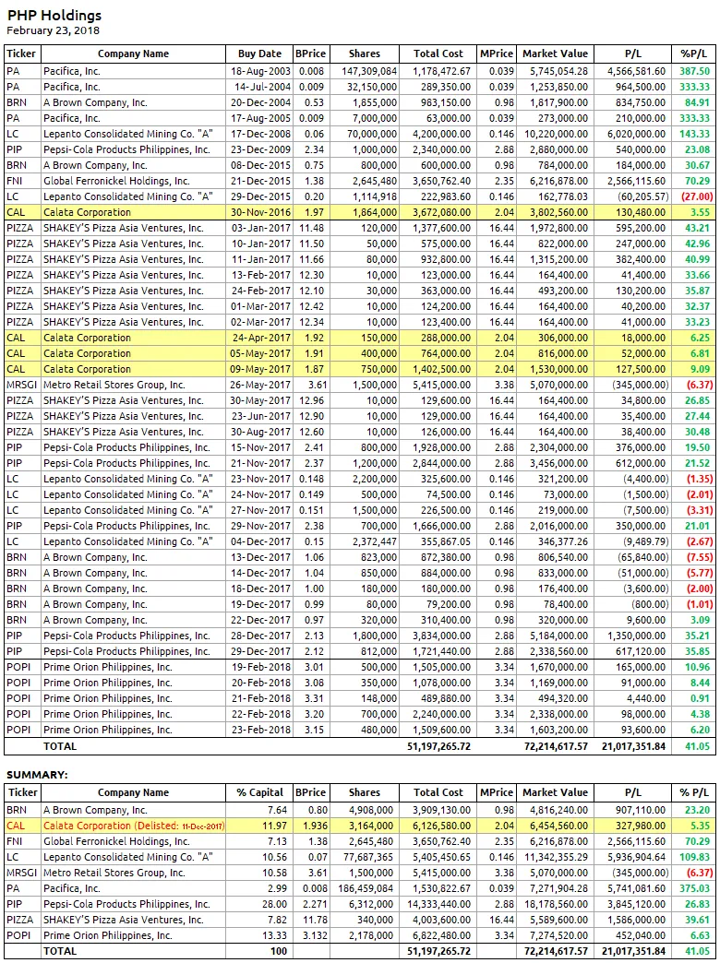Click the 387.50 percent P/L cell
The width and height of the screenshot is (720, 963).
point(695,71)
